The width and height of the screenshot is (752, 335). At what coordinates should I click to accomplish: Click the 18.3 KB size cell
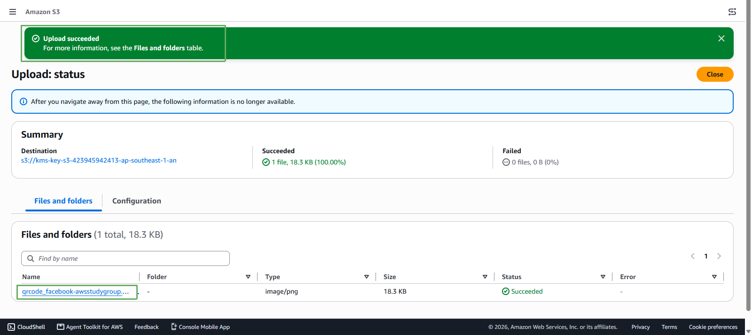[x=395, y=291]
